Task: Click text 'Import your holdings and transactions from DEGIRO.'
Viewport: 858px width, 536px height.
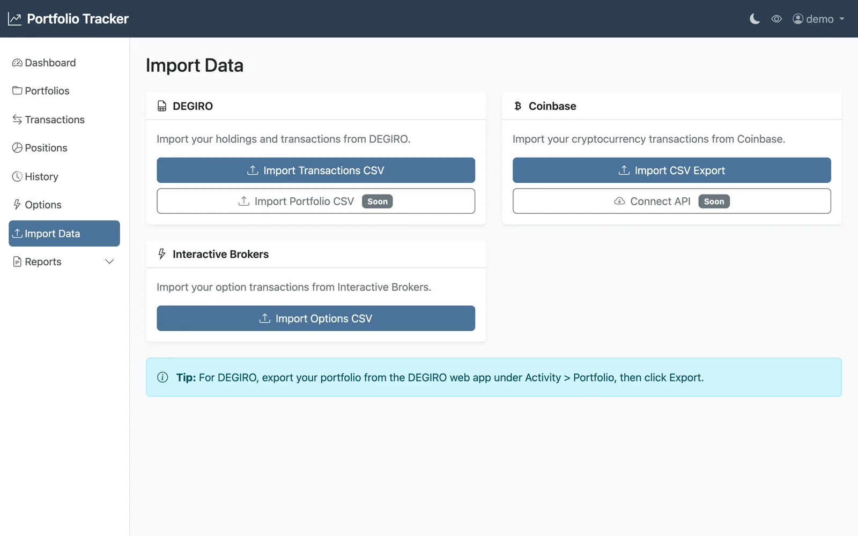Action: click(x=284, y=139)
